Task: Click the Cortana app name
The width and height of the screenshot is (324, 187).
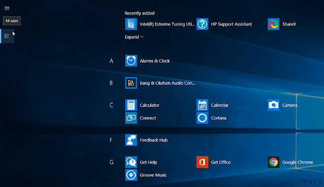Action: click(219, 118)
